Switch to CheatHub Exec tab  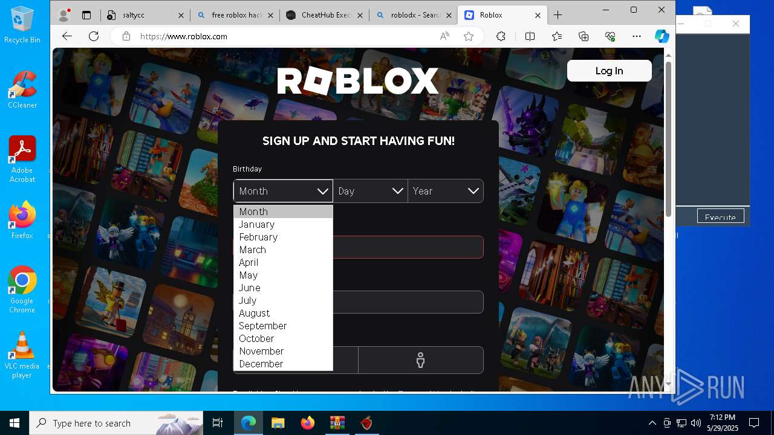click(324, 15)
